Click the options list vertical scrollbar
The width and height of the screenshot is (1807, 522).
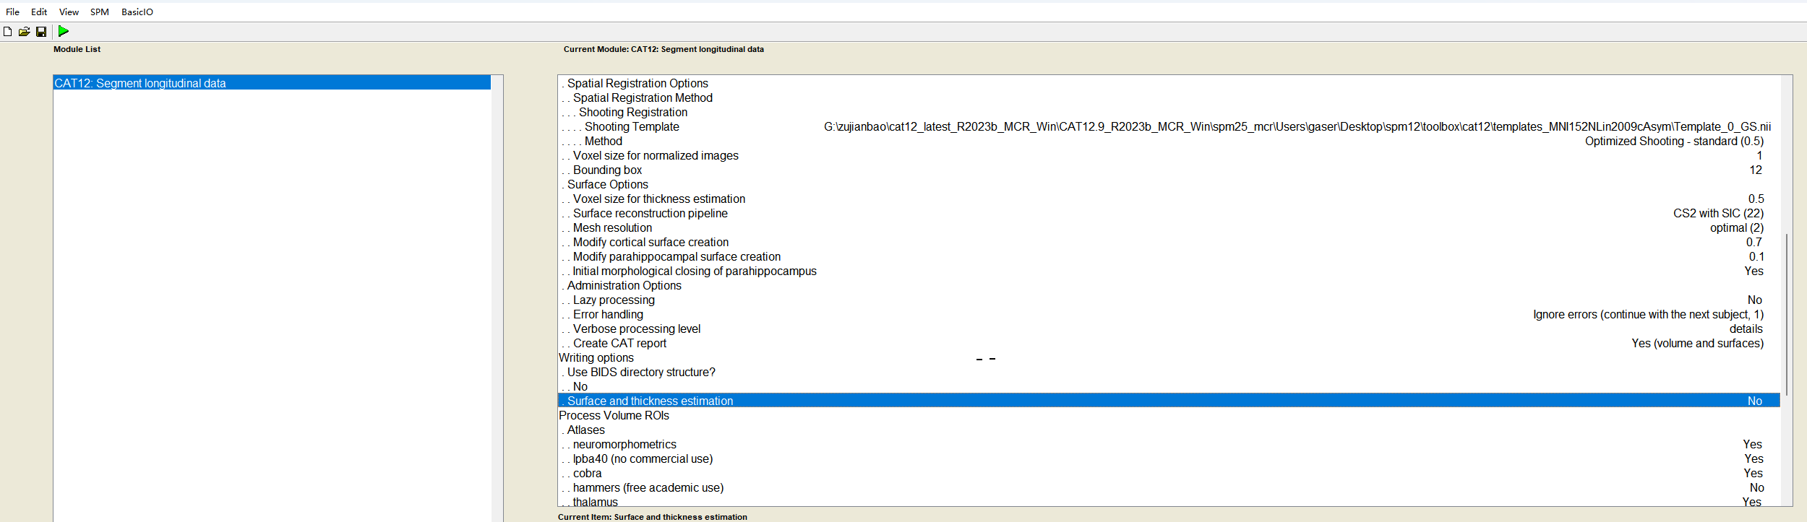[x=1786, y=313]
